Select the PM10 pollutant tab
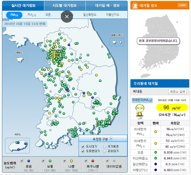Viewport: 191px width, 175px height. [14, 15]
